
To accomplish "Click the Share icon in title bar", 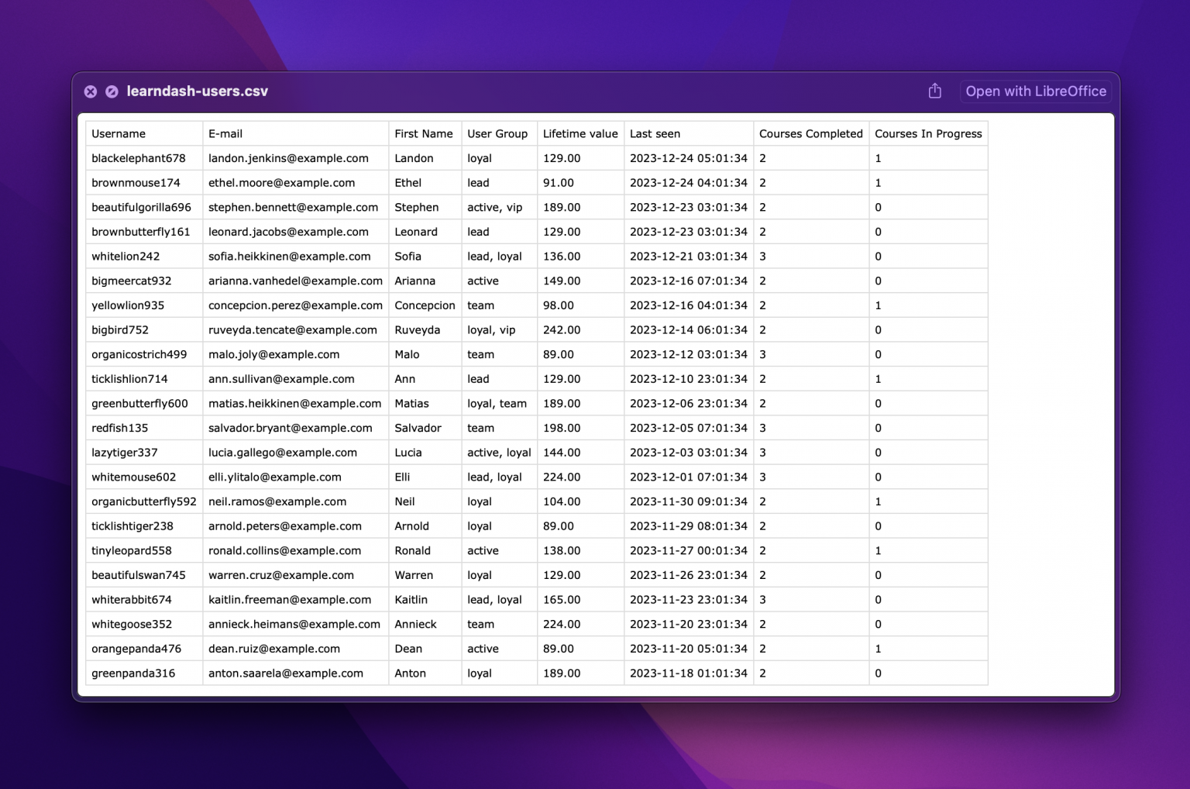I will tap(934, 91).
